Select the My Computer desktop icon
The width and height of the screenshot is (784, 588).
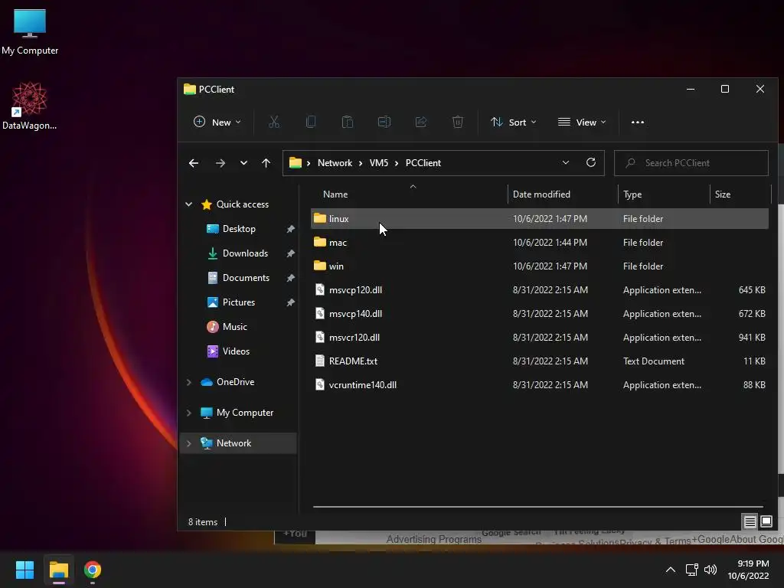click(x=30, y=31)
